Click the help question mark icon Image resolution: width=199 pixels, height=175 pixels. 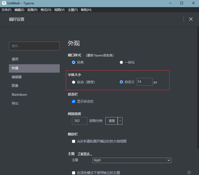coord(189,172)
